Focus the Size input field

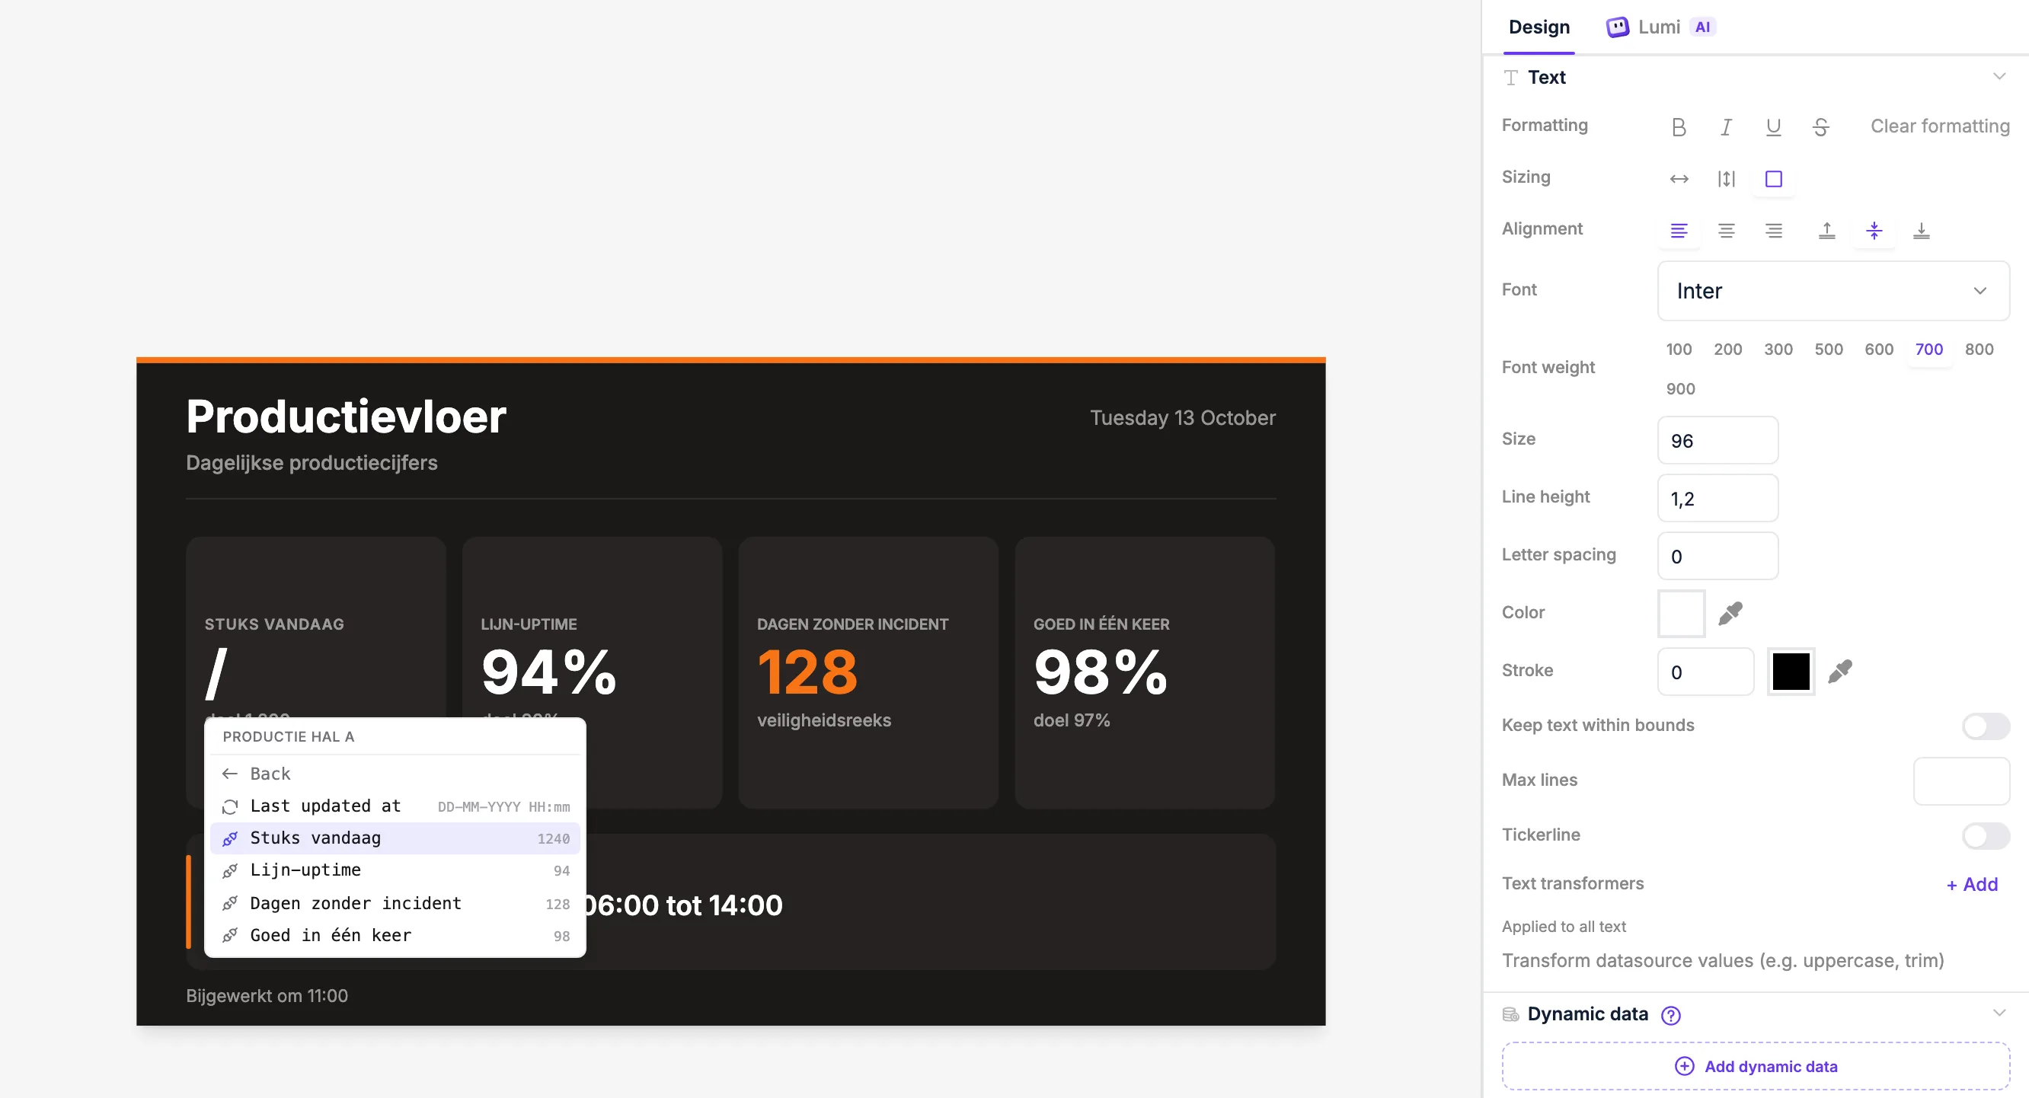(x=1717, y=440)
